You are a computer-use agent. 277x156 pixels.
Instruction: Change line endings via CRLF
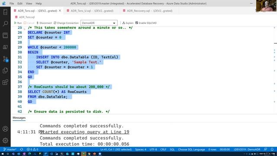[163, 149]
